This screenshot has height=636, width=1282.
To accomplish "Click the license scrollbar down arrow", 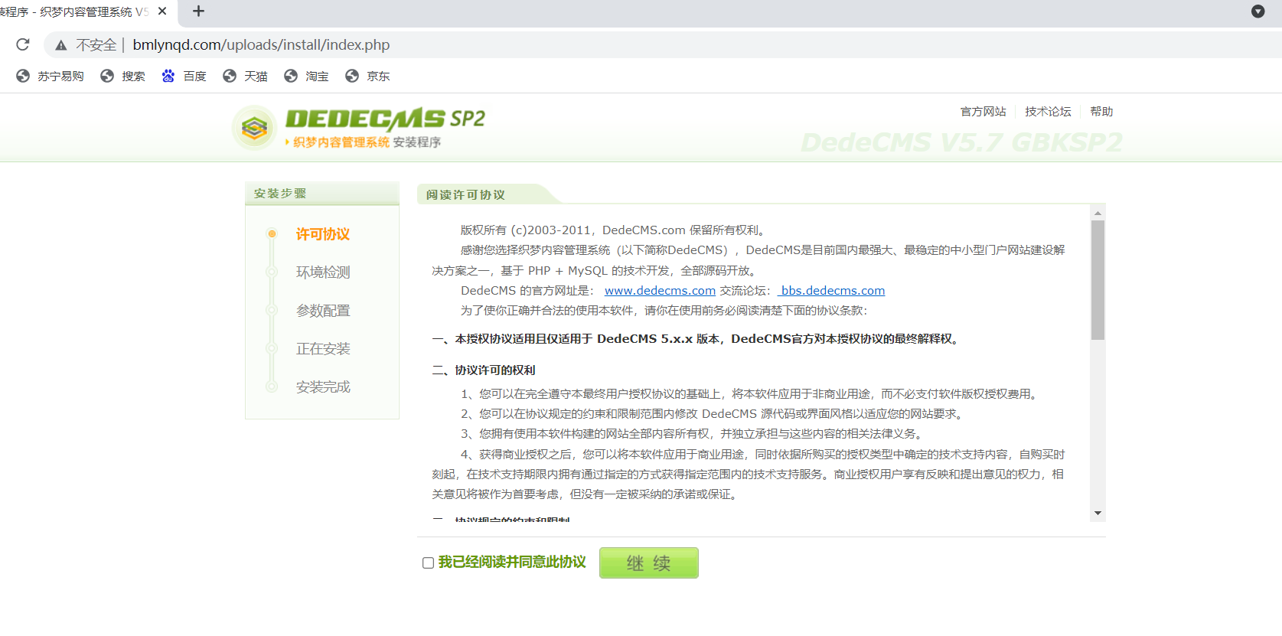I will [x=1098, y=513].
